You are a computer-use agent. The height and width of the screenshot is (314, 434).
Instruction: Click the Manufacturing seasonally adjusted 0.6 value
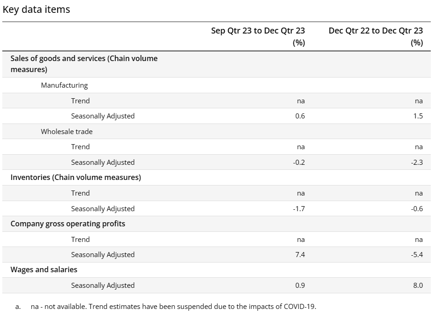click(300, 116)
